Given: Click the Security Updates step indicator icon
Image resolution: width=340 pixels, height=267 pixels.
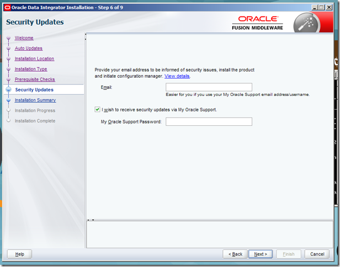Looking at the screenshot, I should click(x=9, y=89).
